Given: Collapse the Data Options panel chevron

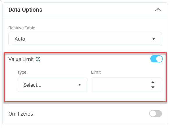Looking at the screenshot, I should (x=158, y=10).
